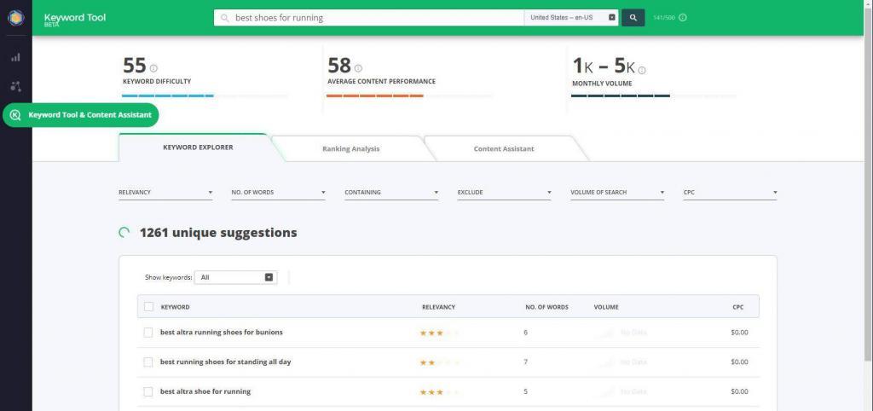The image size is (873, 411).
Task: Sort by the No. of Words column header
Action: click(546, 308)
